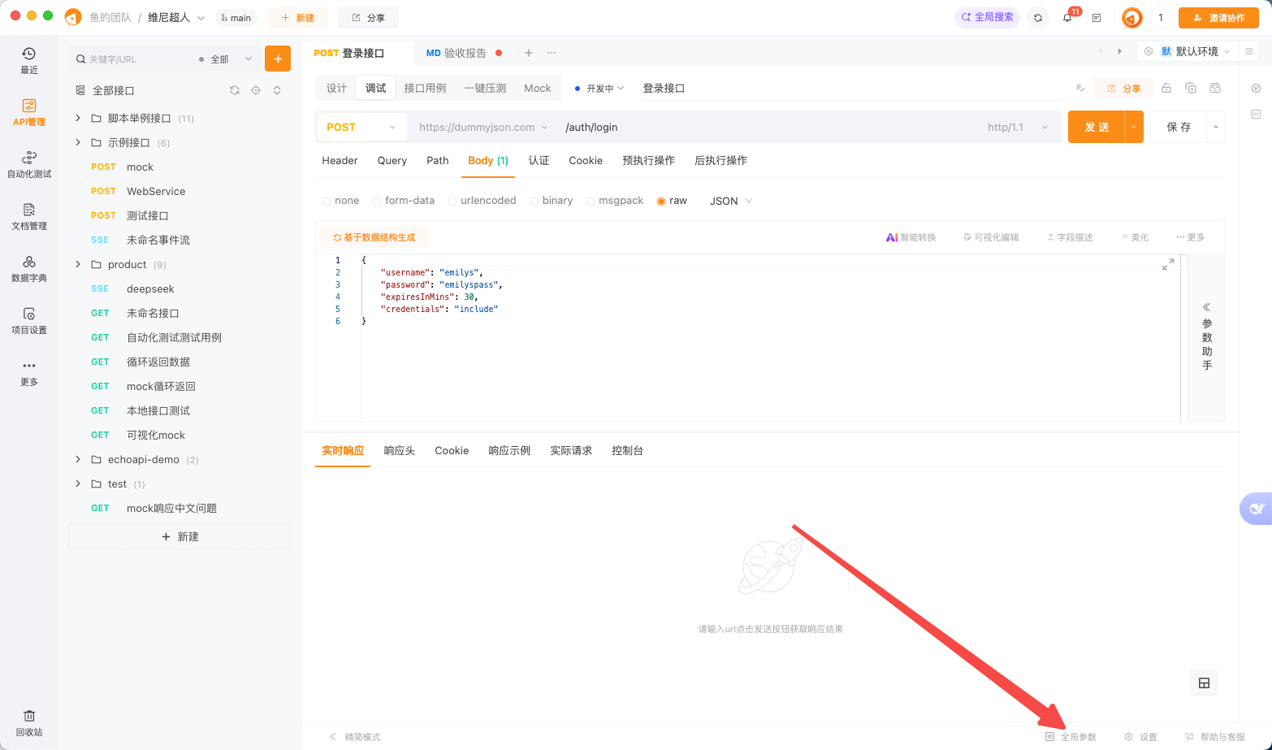This screenshot has height=750, width=1272.
Task: Add a new tab with plus icon
Action: 529,53
